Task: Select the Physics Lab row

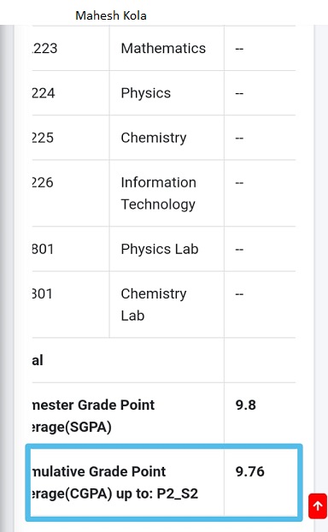Action: pyautogui.click(x=164, y=249)
